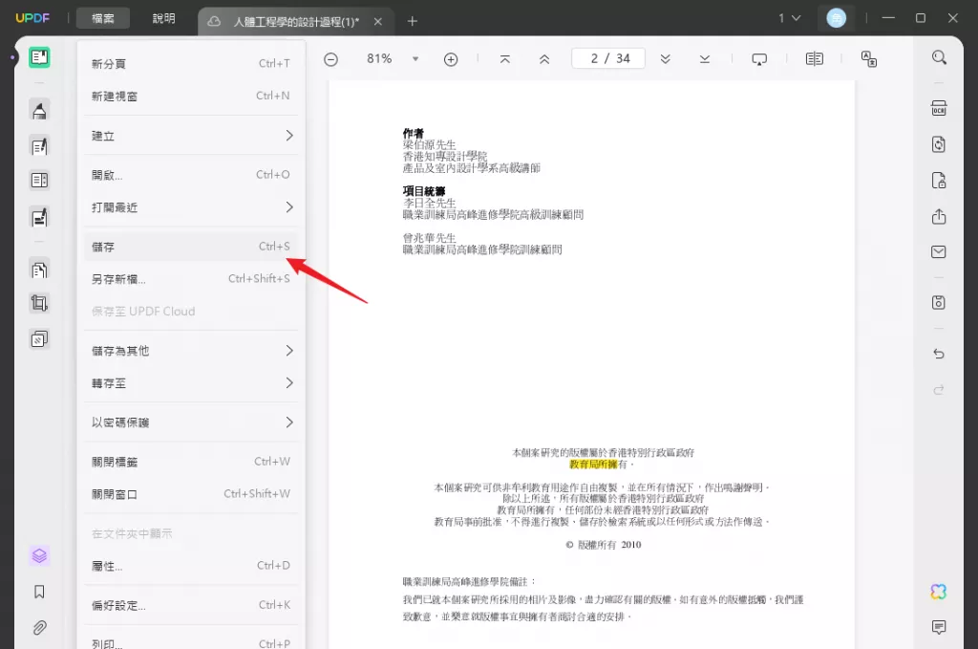
Task: Run OCR text recognition
Action: (x=939, y=108)
